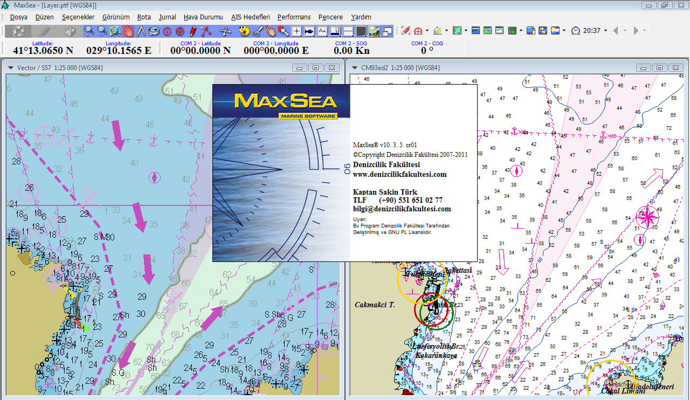Open the Hava Durumu menu

pyautogui.click(x=203, y=17)
